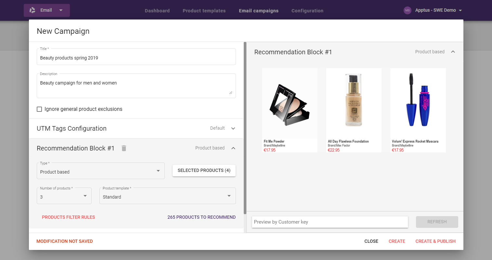The width and height of the screenshot is (492, 260).
Task: Click the MB user avatar
Action: 408,10
